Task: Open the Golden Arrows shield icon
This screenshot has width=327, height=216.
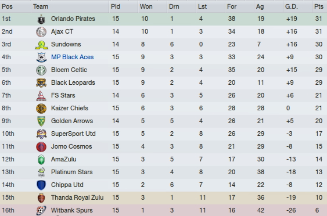Action: (x=41, y=121)
